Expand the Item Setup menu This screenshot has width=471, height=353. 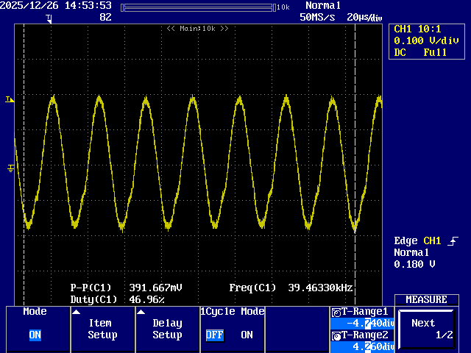[102, 329]
